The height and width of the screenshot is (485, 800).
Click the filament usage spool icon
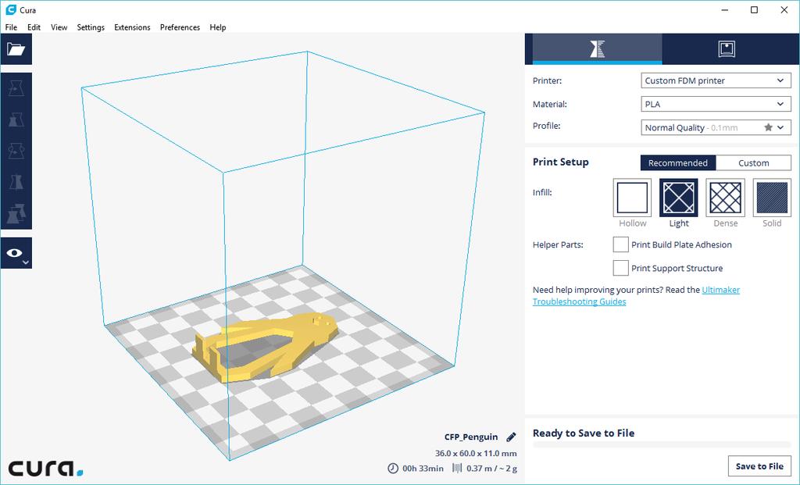[x=457, y=468]
